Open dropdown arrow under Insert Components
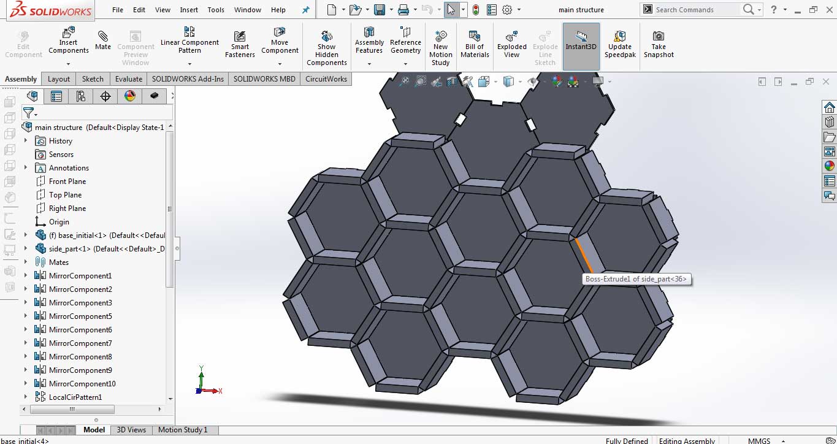Image resolution: width=837 pixels, height=444 pixels. pyautogui.click(x=68, y=63)
